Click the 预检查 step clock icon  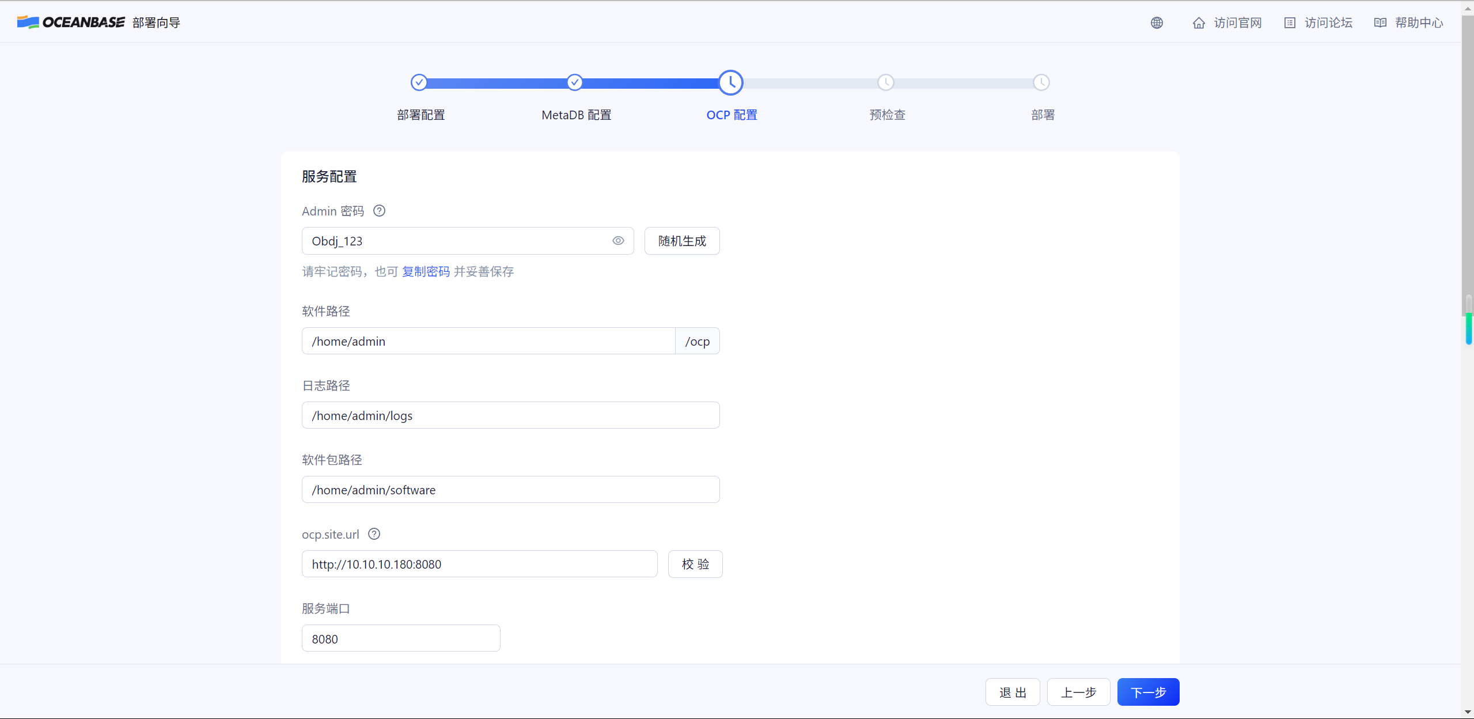point(886,82)
